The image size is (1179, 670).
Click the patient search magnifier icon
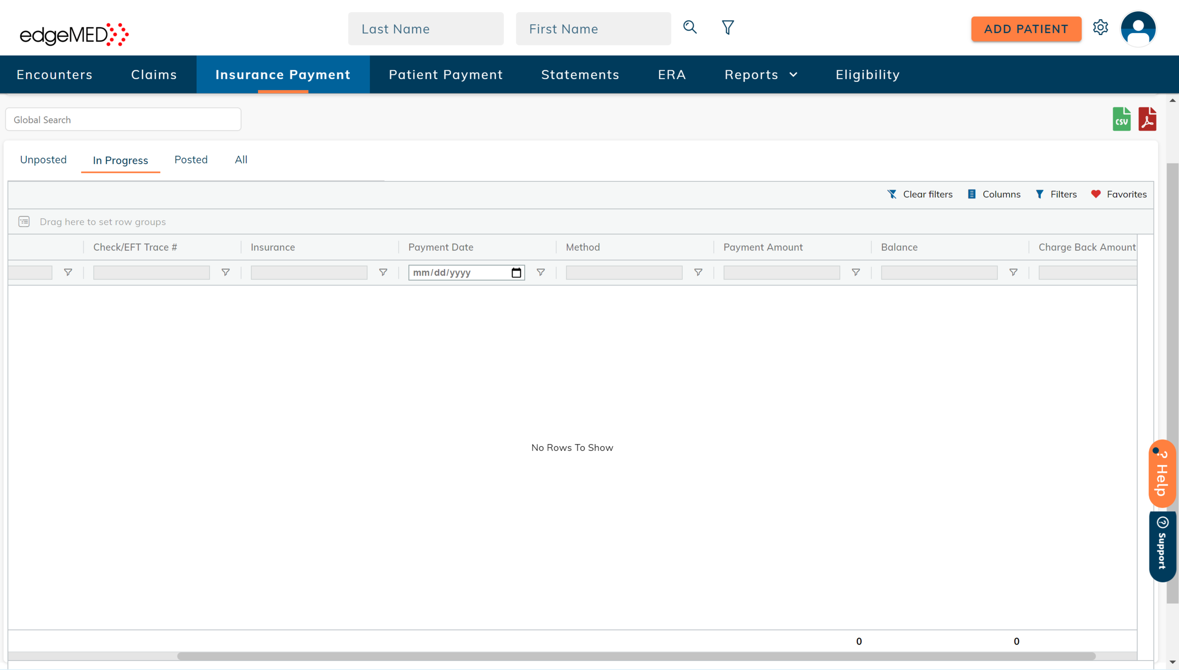689,27
